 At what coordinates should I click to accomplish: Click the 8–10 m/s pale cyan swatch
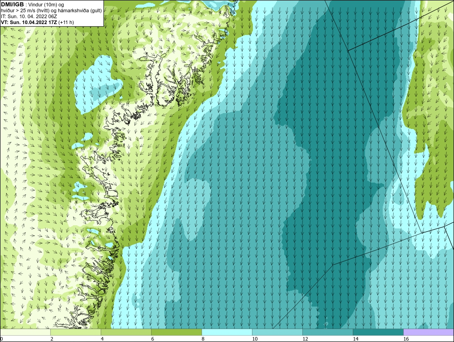(227, 332)
